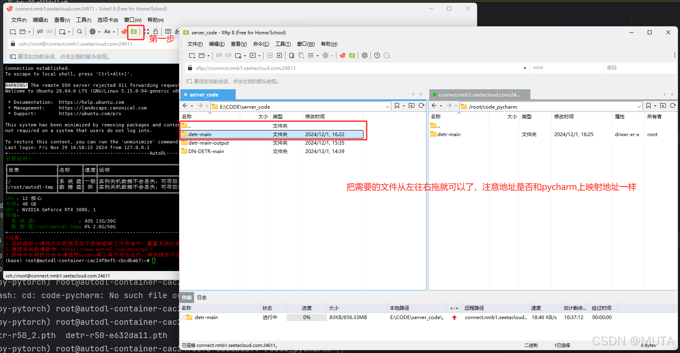Sort local list by 类型 column header
The width and height of the screenshot is (680, 353).
coord(286,116)
